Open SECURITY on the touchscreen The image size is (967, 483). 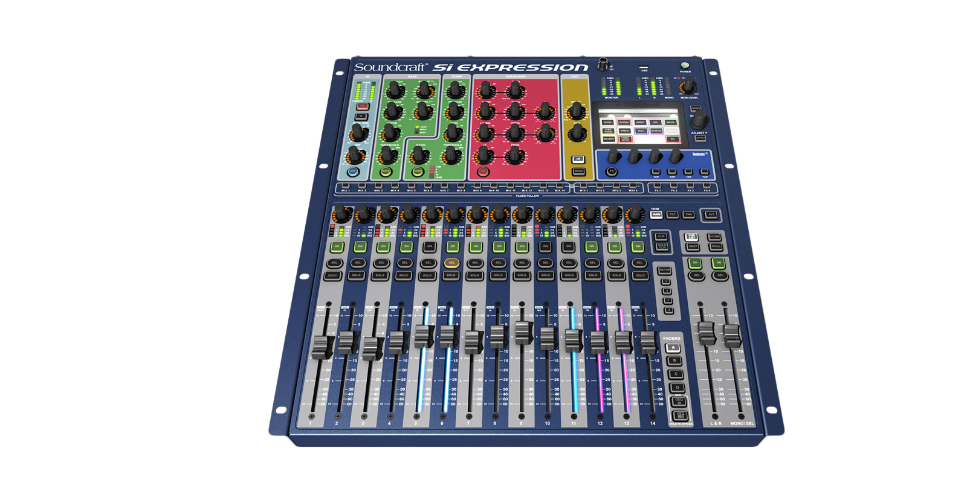608,139
